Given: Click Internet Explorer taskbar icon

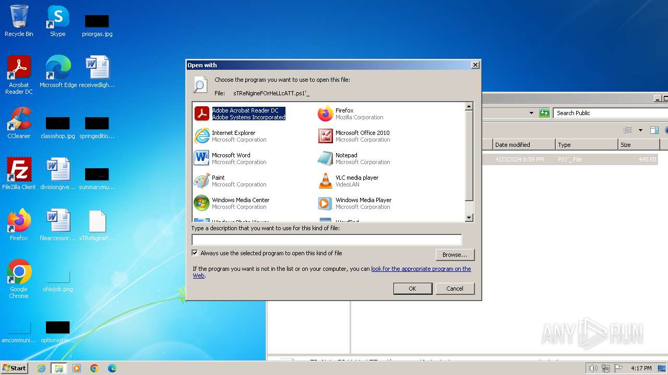Looking at the screenshot, I should (41, 368).
